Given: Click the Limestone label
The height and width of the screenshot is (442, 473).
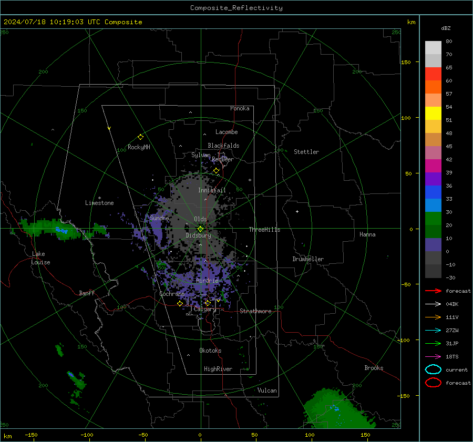Looking at the screenshot, I should 99,203.
